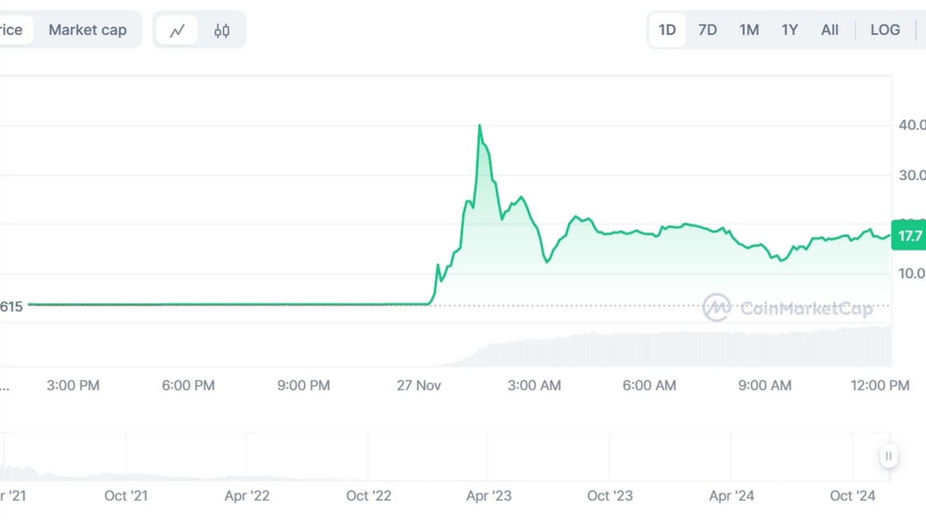Click the 12:00 PM axis label
The width and height of the screenshot is (926, 520).
click(880, 386)
